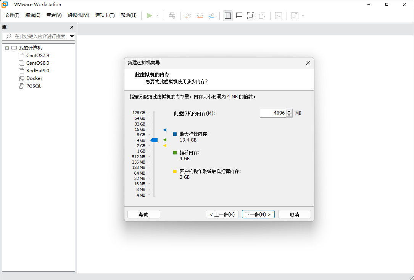The image size is (414, 280).
Task: Open the 编辑(E) menu
Action: click(33, 15)
